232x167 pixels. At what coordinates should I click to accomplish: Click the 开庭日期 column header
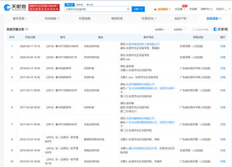(30, 37)
